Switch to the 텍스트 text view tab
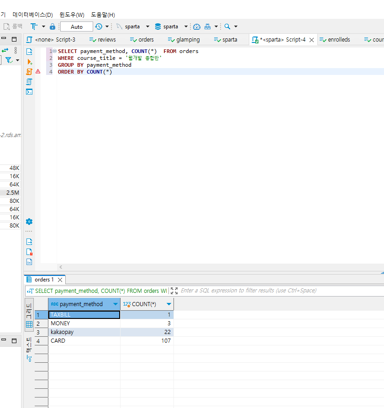384x408 pixels. [x=29, y=349]
